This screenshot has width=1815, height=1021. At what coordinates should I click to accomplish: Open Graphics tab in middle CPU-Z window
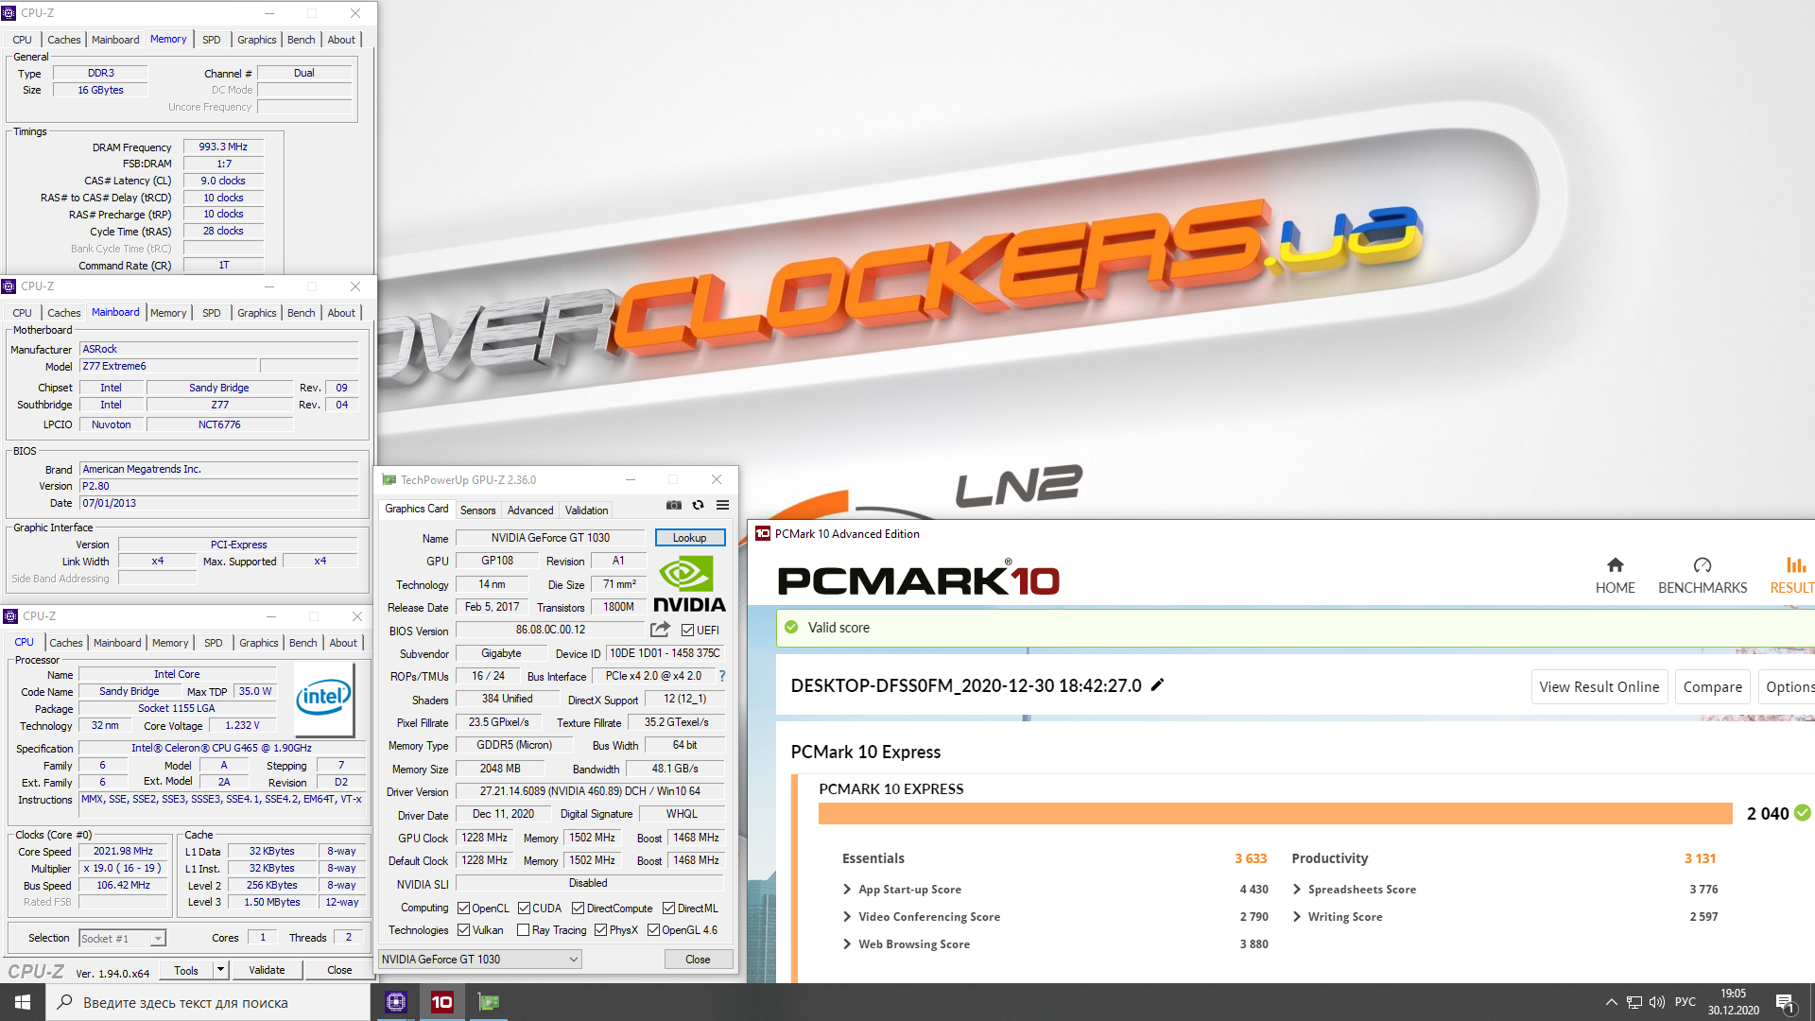(x=257, y=313)
